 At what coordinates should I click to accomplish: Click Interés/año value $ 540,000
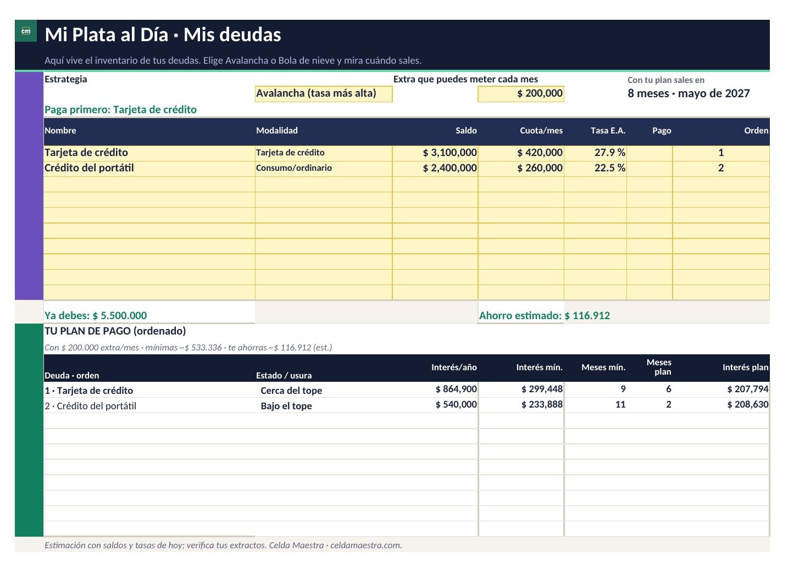point(456,404)
